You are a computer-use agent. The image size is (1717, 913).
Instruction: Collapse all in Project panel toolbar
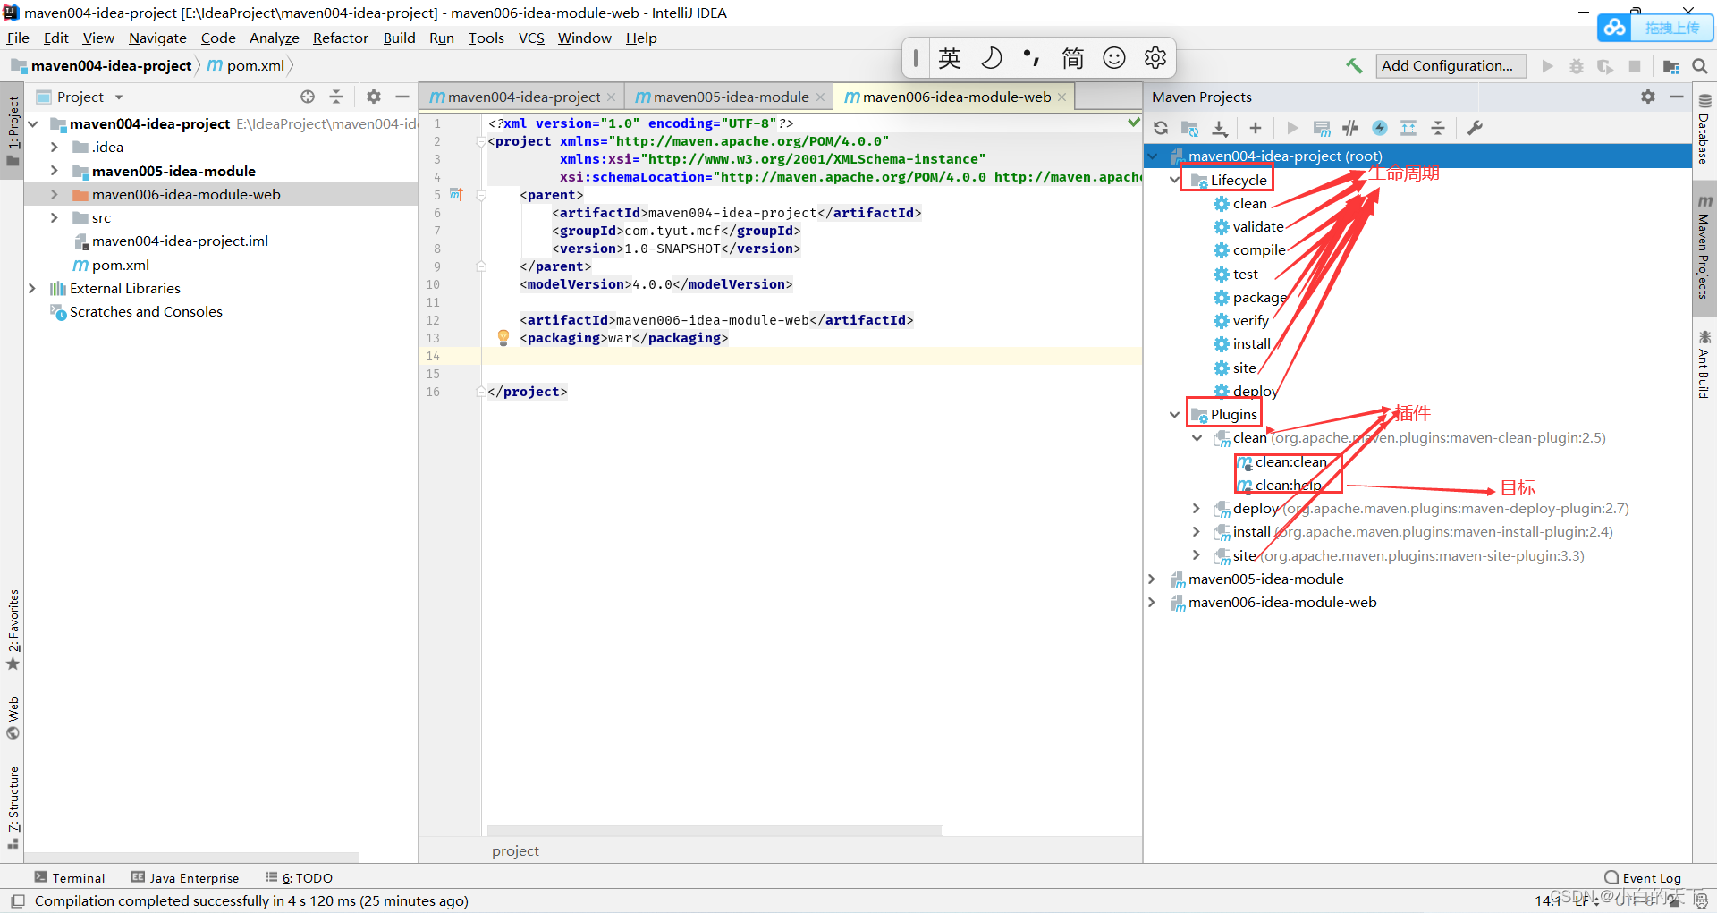click(336, 97)
